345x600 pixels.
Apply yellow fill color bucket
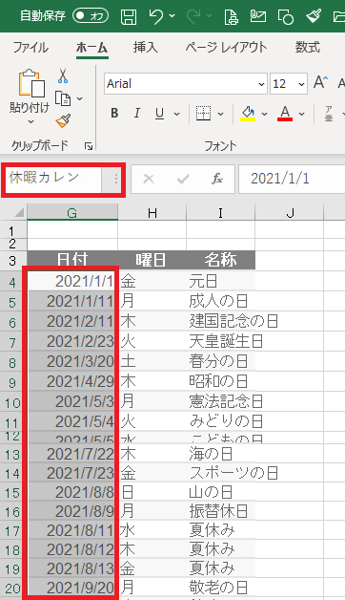(248, 114)
